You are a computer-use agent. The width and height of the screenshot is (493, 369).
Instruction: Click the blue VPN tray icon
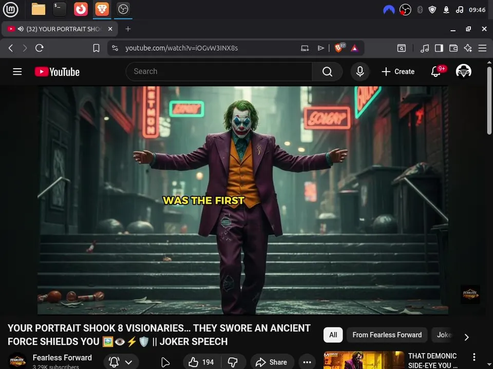389,10
